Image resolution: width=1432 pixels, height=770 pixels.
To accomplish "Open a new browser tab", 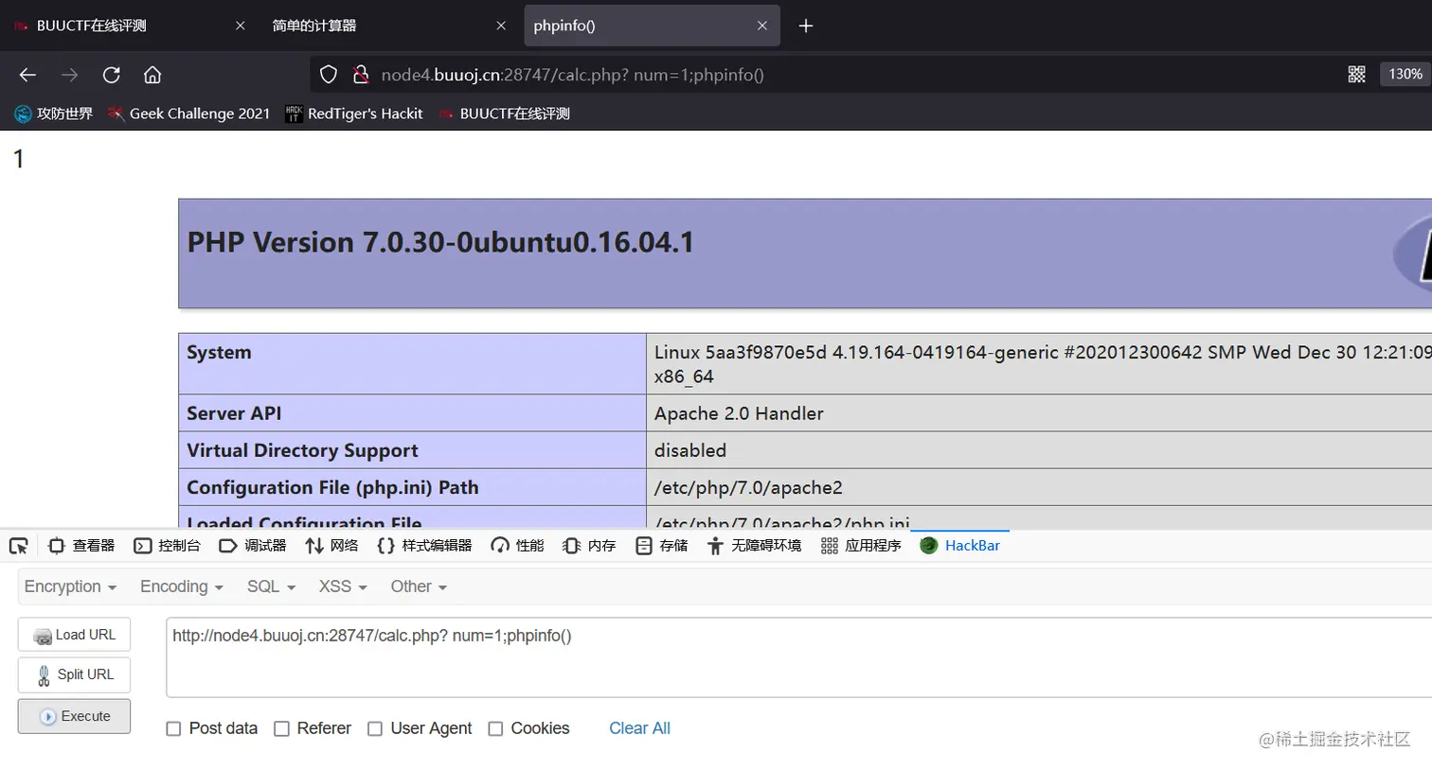I will tap(806, 26).
